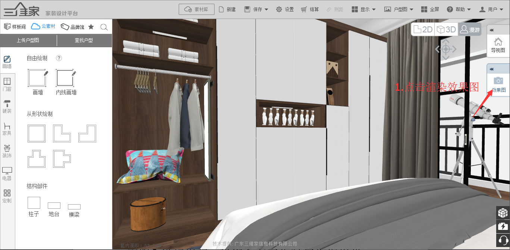Select the 内线画墙 inner-line wall tool
Viewport: 510px width, 250px height.
pyautogui.click(x=66, y=79)
